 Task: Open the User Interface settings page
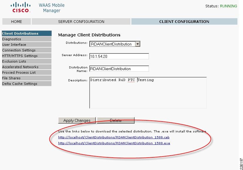tap(27, 45)
